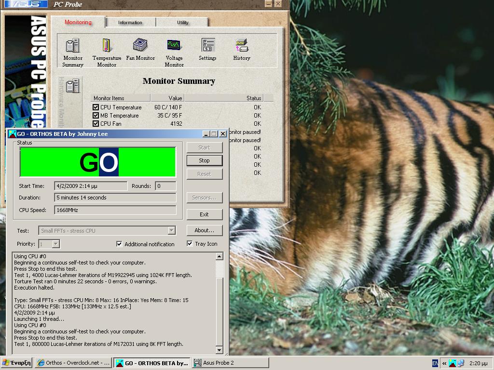Open the History icon in PC Probe
This screenshot has width=494, height=370.
(x=242, y=50)
